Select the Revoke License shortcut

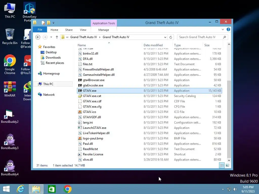coord(149,154)
